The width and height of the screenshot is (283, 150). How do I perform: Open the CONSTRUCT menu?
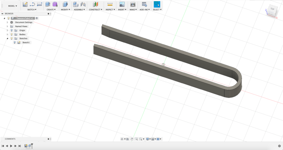coord(96,10)
